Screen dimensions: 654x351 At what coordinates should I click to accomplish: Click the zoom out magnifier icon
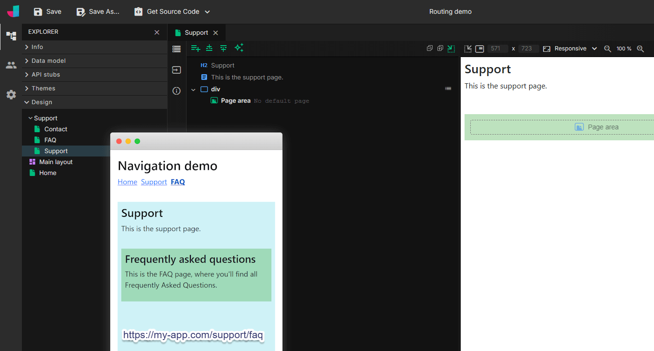(x=607, y=49)
